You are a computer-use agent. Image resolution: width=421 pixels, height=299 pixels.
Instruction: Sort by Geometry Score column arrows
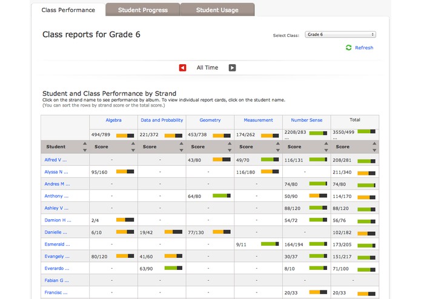click(x=230, y=146)
